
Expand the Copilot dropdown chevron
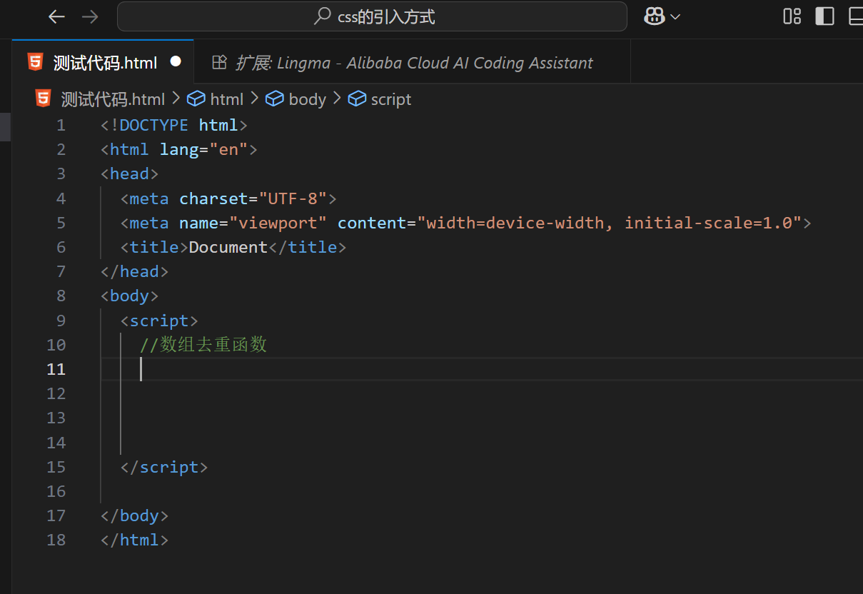point(675,17)
